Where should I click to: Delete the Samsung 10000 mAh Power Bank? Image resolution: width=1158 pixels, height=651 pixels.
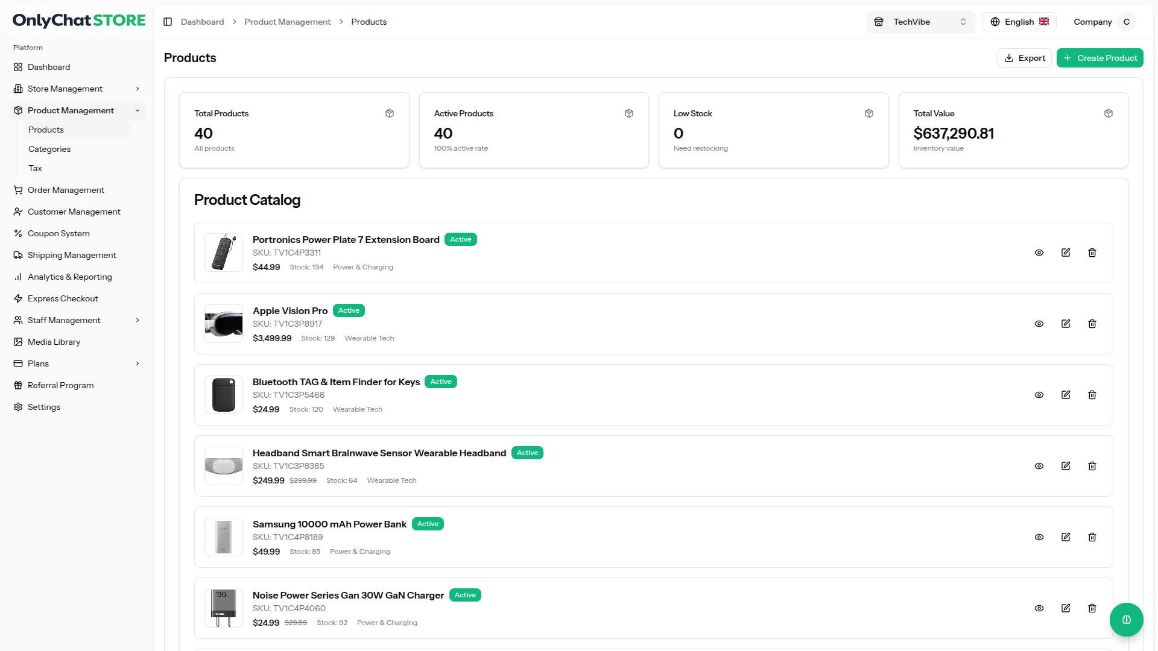coord(1092,537)
